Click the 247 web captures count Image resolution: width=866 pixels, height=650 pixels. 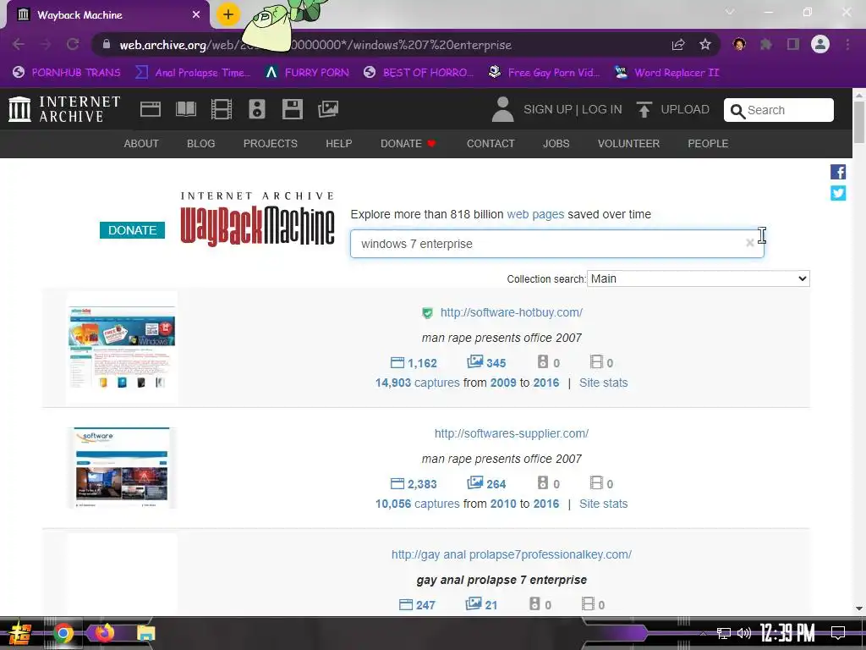pyautogui.click(x=418, y=605)
